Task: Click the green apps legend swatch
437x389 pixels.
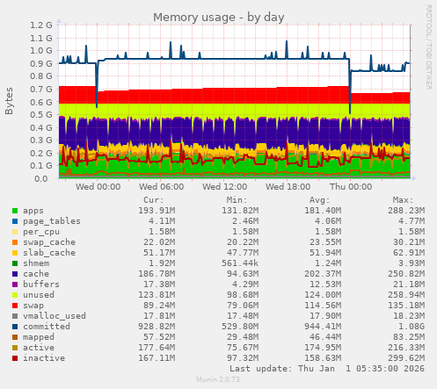Action: point(15,211)
